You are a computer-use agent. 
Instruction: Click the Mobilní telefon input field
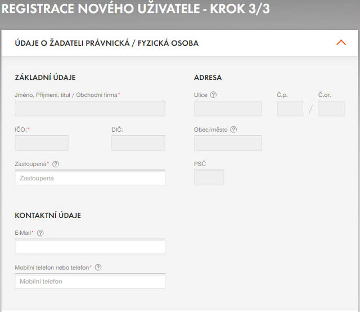coord(90,281)
